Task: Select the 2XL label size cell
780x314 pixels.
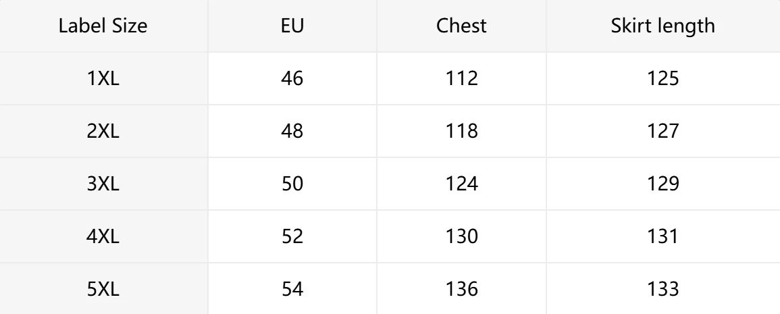Action: (103, 131)
